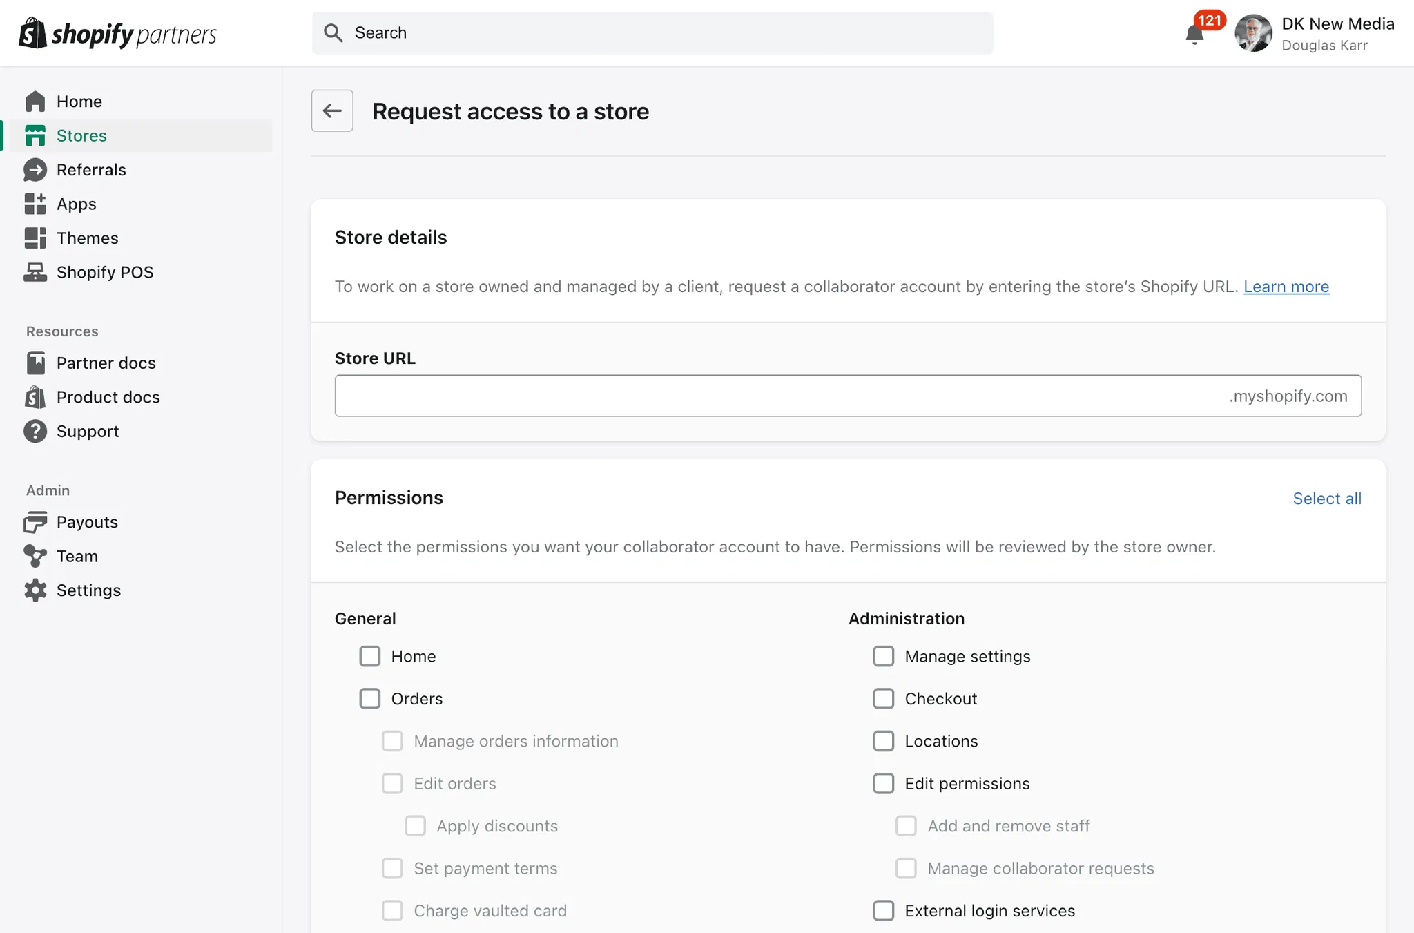The image size is (1414, 933).
Task: Click the Themes layout icon in sidebar
Action: point(35,238)
